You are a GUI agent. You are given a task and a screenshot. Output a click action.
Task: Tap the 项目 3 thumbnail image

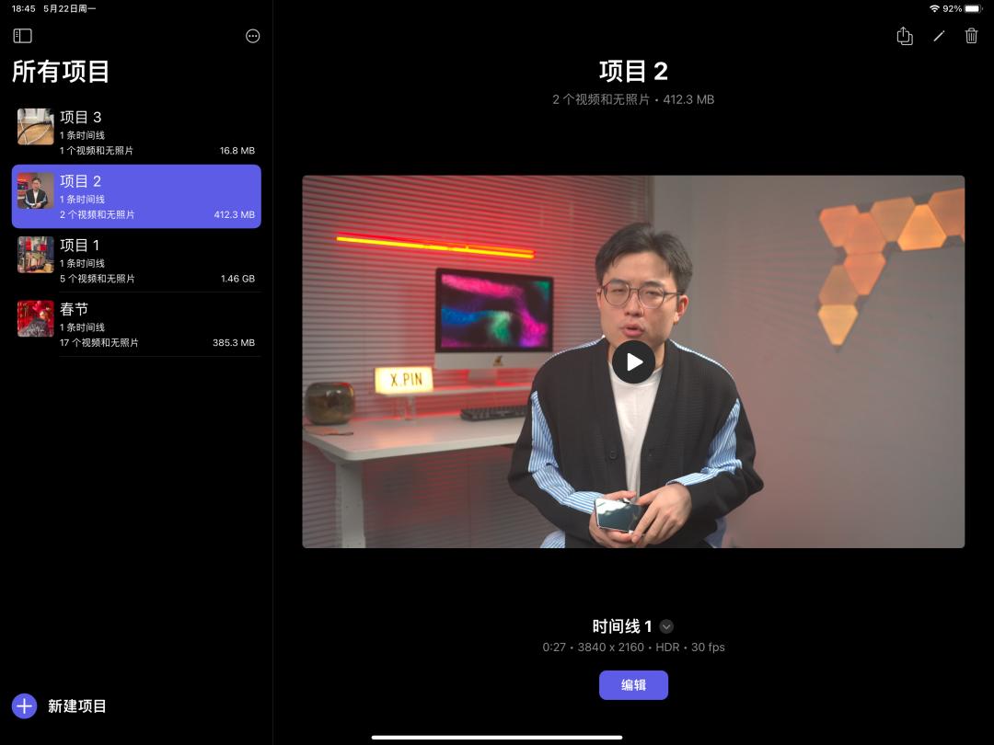[36, 127]
